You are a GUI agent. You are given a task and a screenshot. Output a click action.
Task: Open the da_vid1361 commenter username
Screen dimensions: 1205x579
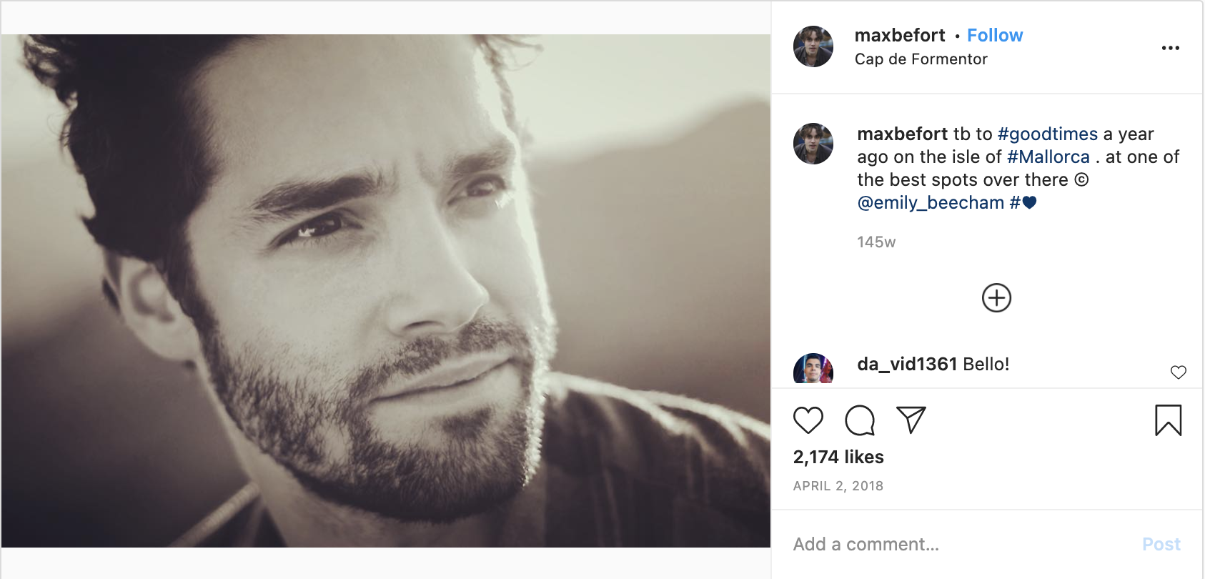click(907, 365)
